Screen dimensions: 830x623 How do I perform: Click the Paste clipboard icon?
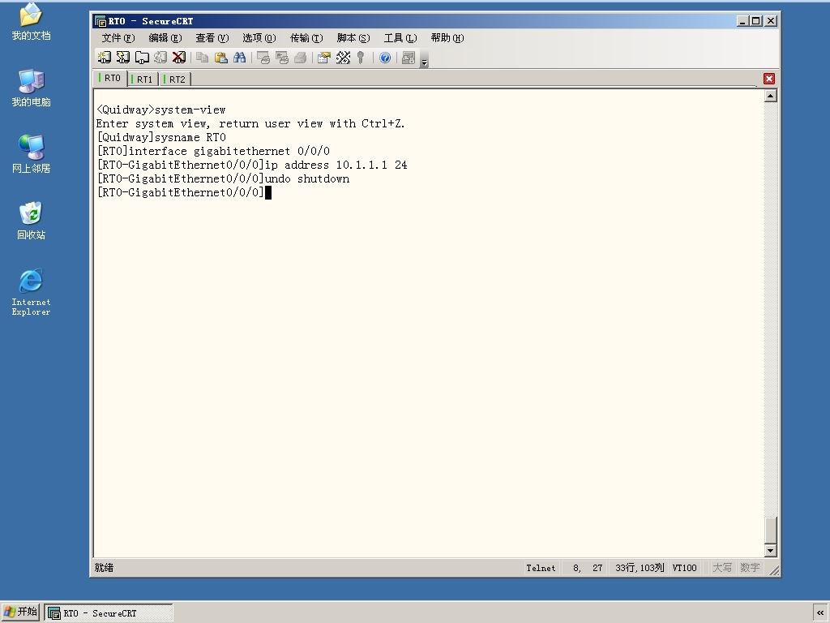pyautogui.click(x=220, y=58)
